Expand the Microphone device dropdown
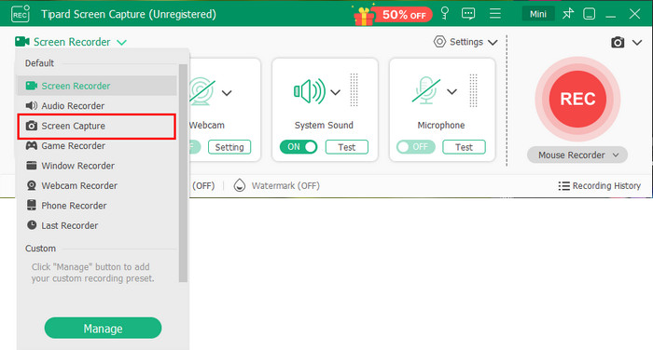The height and width of the screenshot is (350, 653). (x=452, y=92)
